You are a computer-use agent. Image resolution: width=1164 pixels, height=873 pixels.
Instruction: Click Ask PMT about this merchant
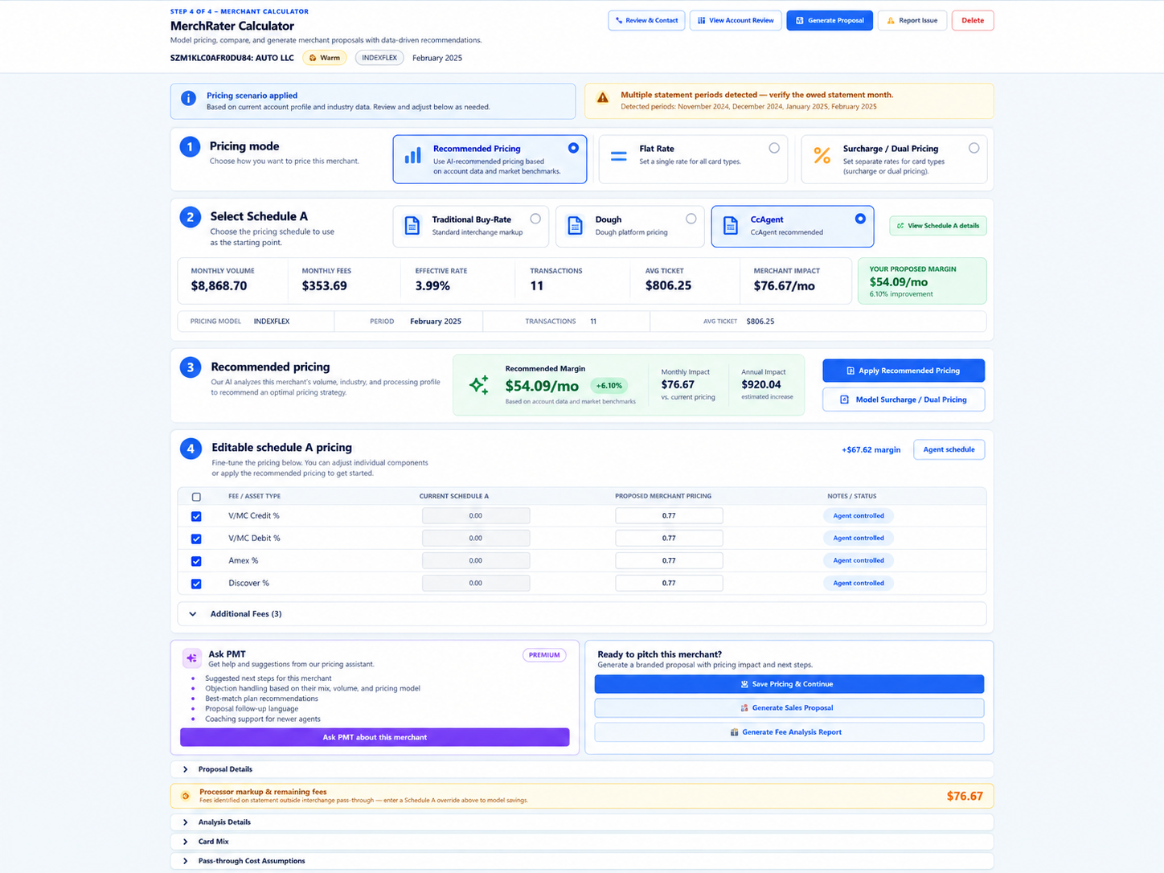pyautogui.click(x=375, y=737)
